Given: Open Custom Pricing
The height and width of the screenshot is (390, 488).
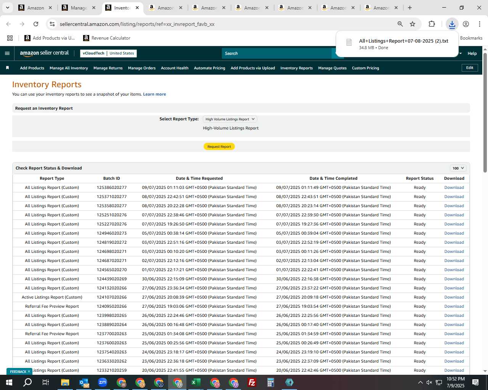Looking at the screenshot, I should (x=365, y=68).
